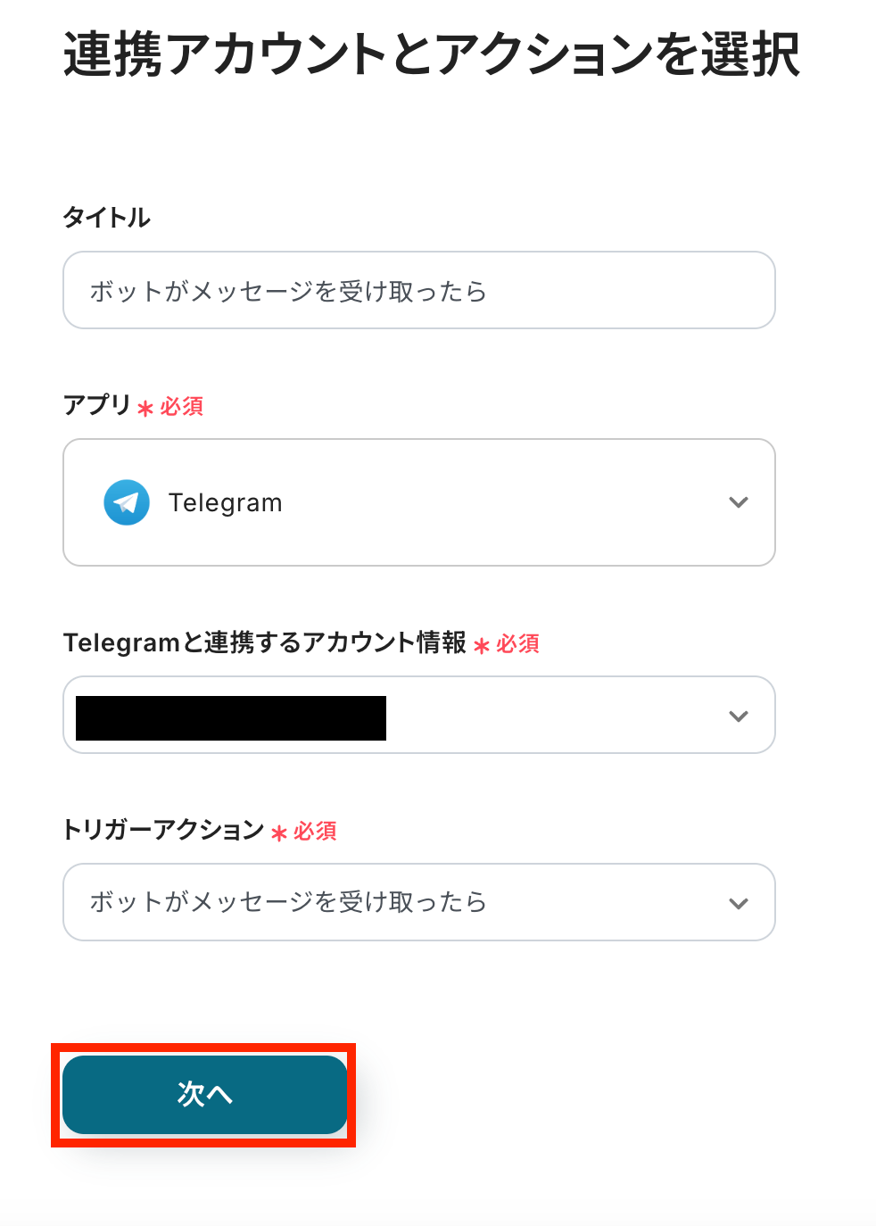Click the トリガーアクション label
The height and width of the screenshot is (1226, 876).
pos(163,830)
